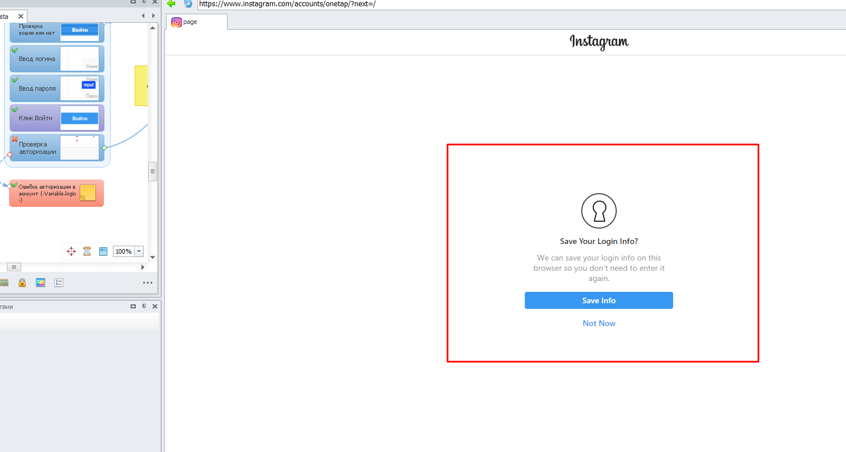This screenshot has width=846, height=452.
Task: Click the canvas vertical scrollbar down arrow
Action: pyautogui.click(x=152, y=258)
